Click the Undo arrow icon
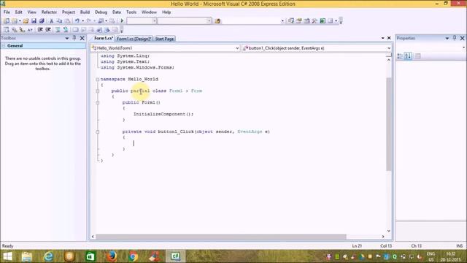Image resolution: width=467 pixels, height=263 pixels. pyautogui.click(x=77, y=21)
